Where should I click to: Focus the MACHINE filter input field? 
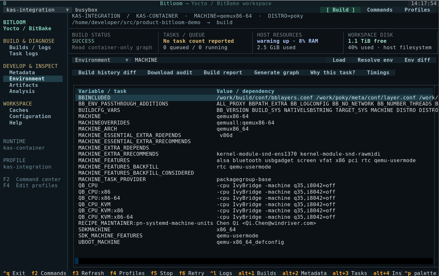click(229, 60)
